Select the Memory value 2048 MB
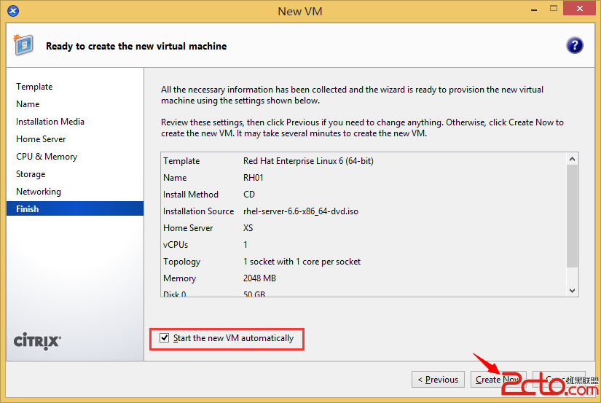The width and height of the screenshot is (601, 403). click(x=259, y=278)
